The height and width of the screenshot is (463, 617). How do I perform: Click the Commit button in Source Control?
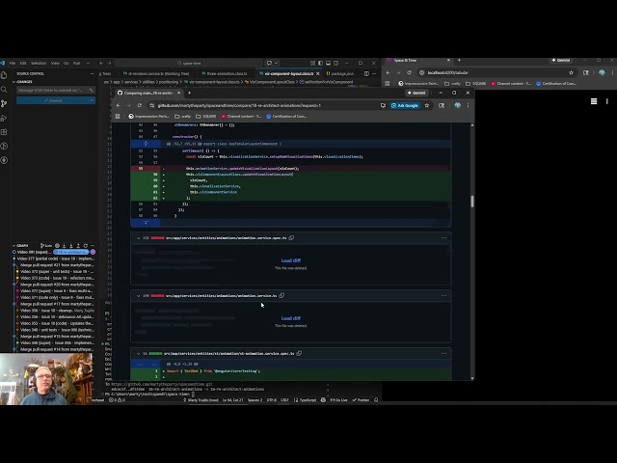point(52,100)
